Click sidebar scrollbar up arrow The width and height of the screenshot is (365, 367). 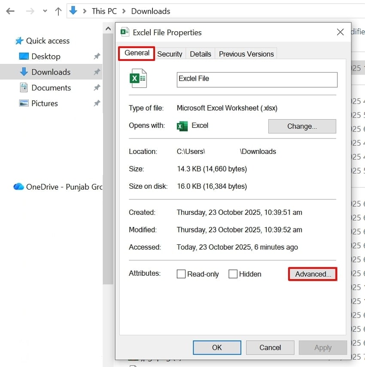108,29
